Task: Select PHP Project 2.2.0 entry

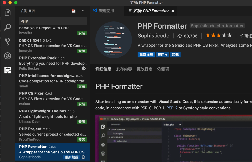Action: pos(52,134)
